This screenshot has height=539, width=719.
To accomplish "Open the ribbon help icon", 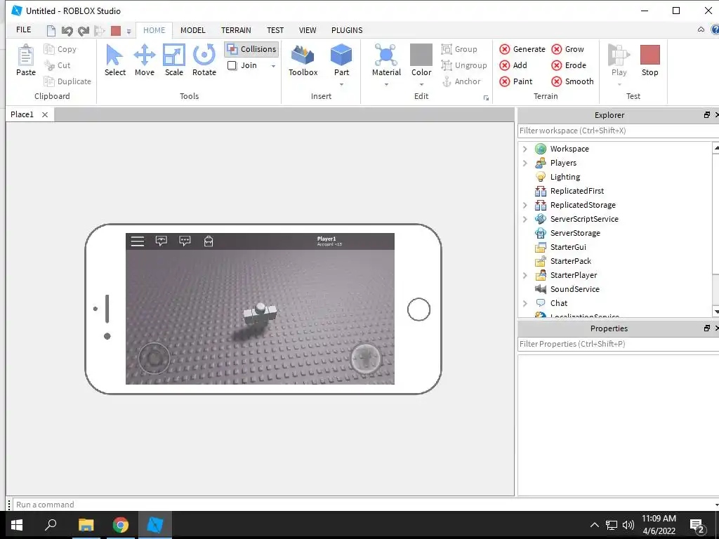I will [x=715, y=29].
